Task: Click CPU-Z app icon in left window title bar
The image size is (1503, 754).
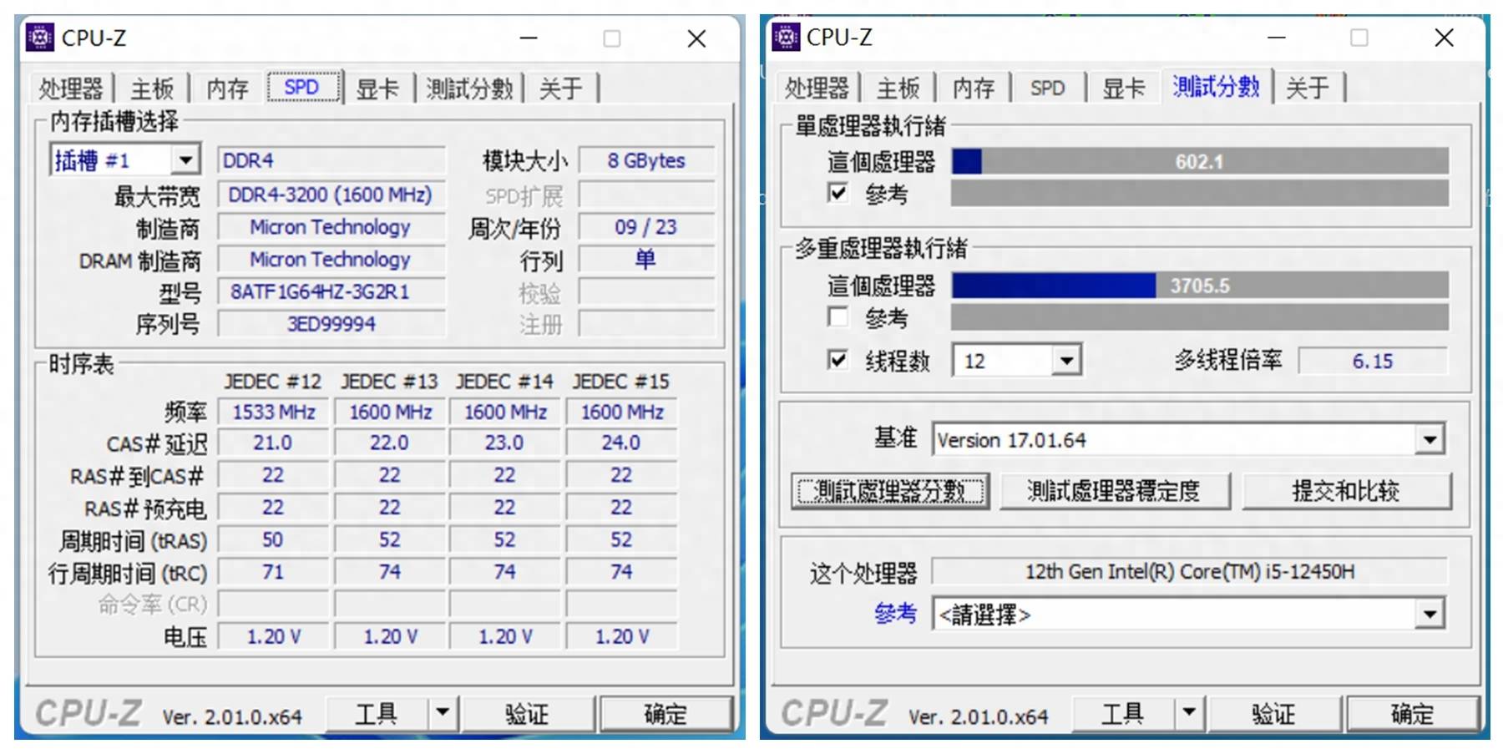Action: 39,38
